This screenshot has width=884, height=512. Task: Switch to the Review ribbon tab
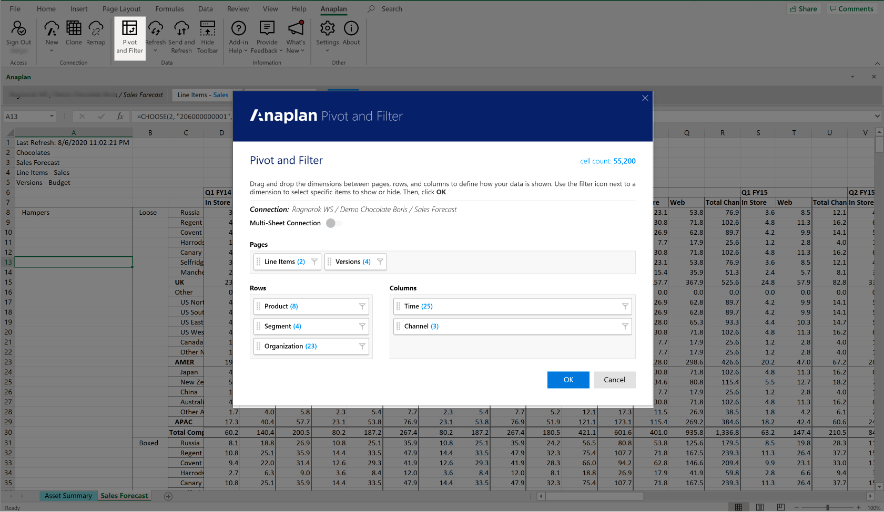click(238, 8)
